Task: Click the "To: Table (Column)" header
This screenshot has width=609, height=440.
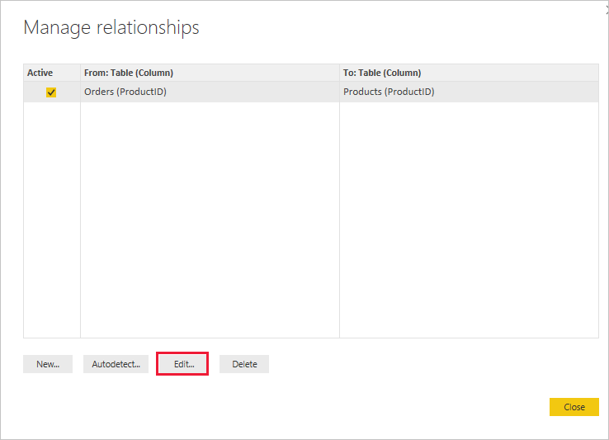Action: 382,73
